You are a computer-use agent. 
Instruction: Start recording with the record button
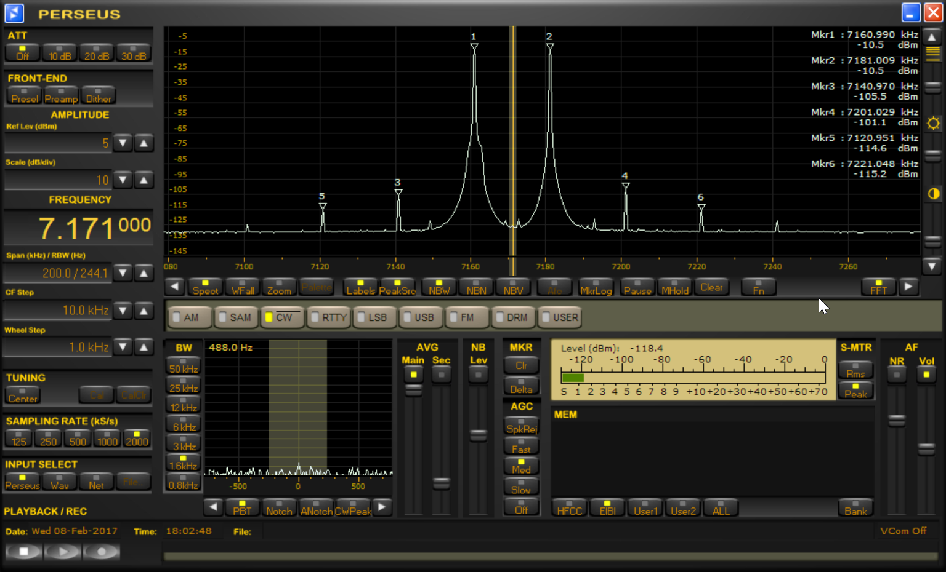click(101, 552)
